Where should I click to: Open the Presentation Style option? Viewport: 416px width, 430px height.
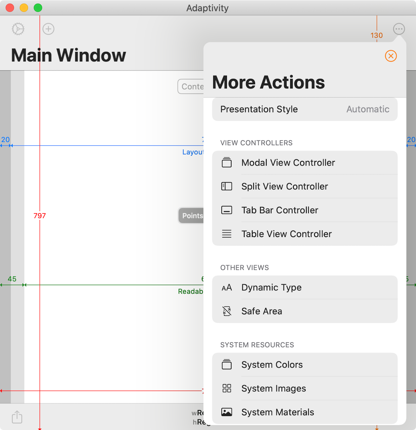[305, 109]
